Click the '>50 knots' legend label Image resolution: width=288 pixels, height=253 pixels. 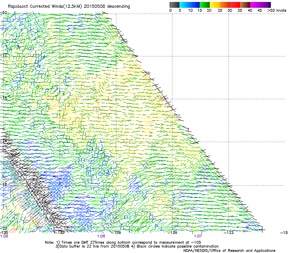tap(277, 10)
